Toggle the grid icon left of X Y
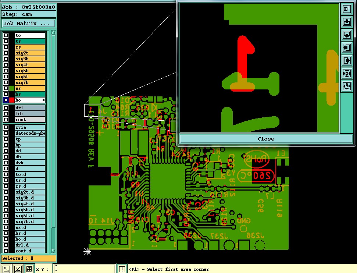 [29, 269]
